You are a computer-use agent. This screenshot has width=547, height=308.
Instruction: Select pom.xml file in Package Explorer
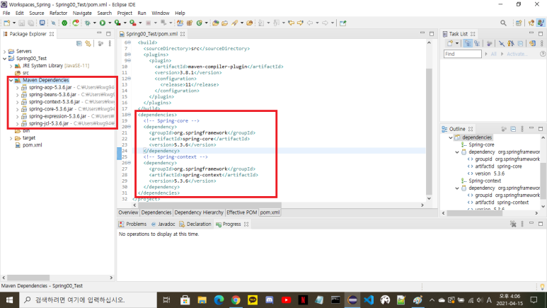coord(32,145)
